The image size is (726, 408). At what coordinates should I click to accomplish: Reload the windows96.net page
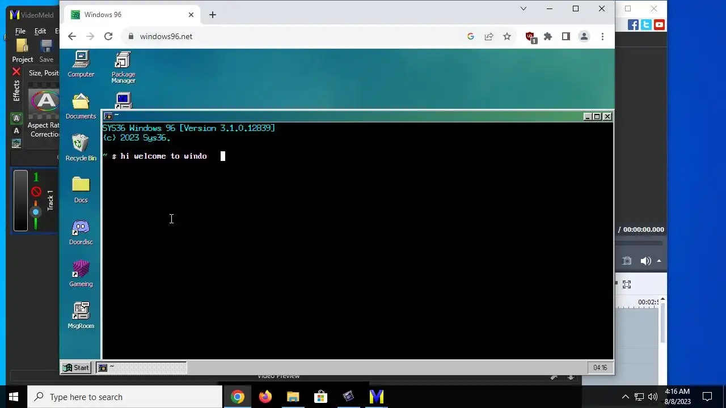click(108, 36)
